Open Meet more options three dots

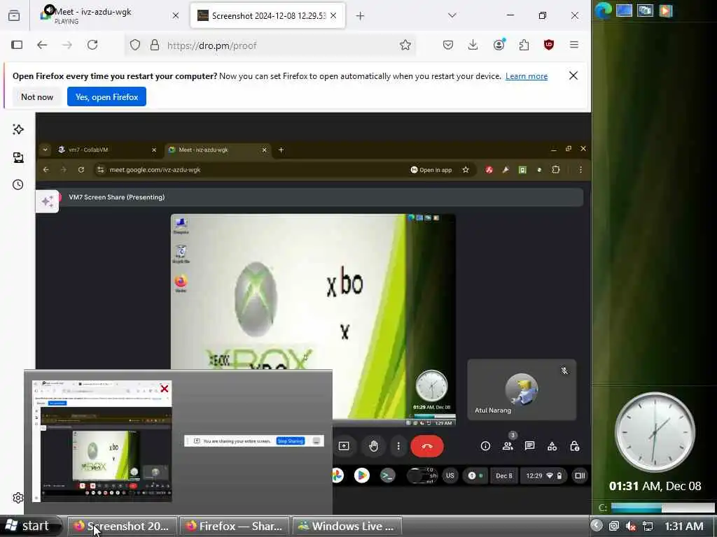398,446
